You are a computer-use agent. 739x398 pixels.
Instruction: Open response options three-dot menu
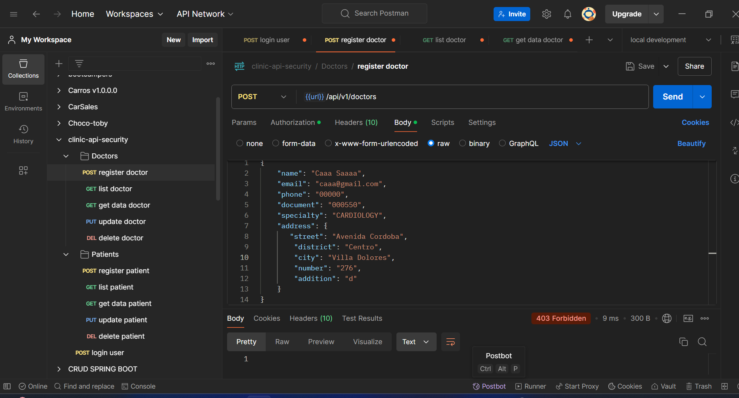coord(705,318)
